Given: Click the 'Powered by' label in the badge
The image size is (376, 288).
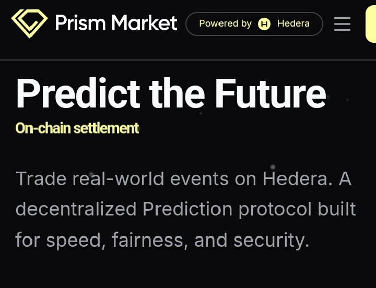Looking at the screenshot, I should click(225, 24).
